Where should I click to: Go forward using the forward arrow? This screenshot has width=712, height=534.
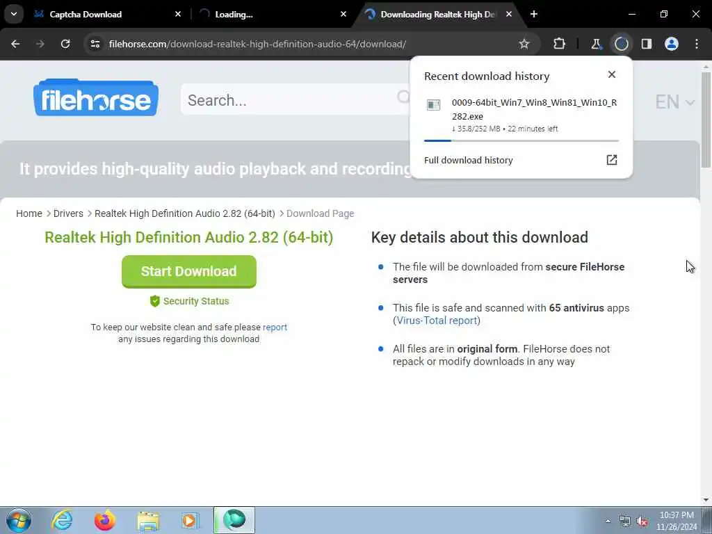coord(40,44)
